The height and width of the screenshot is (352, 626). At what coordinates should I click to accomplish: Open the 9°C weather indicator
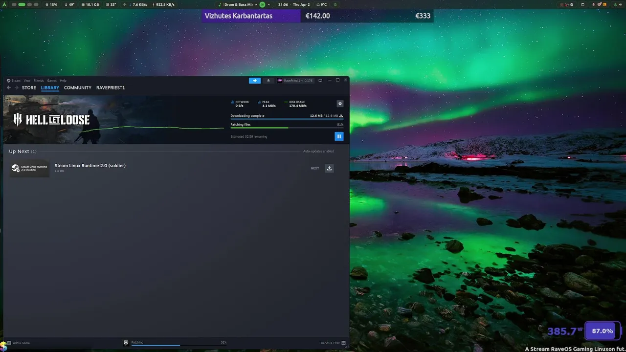(x=321, y=4)
